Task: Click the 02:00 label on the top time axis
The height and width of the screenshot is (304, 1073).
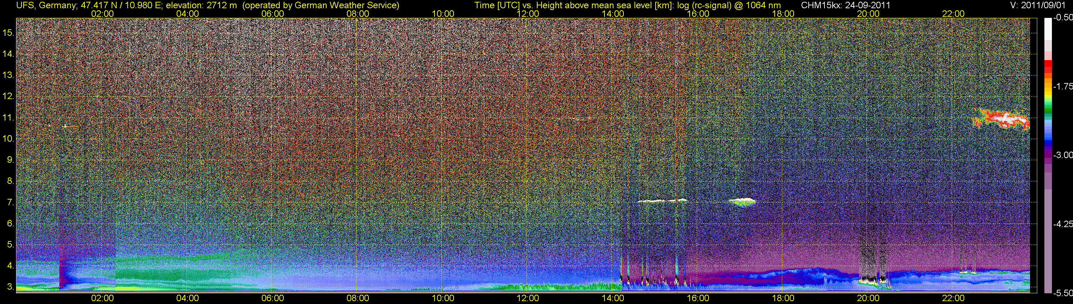Action: point(102,14)
